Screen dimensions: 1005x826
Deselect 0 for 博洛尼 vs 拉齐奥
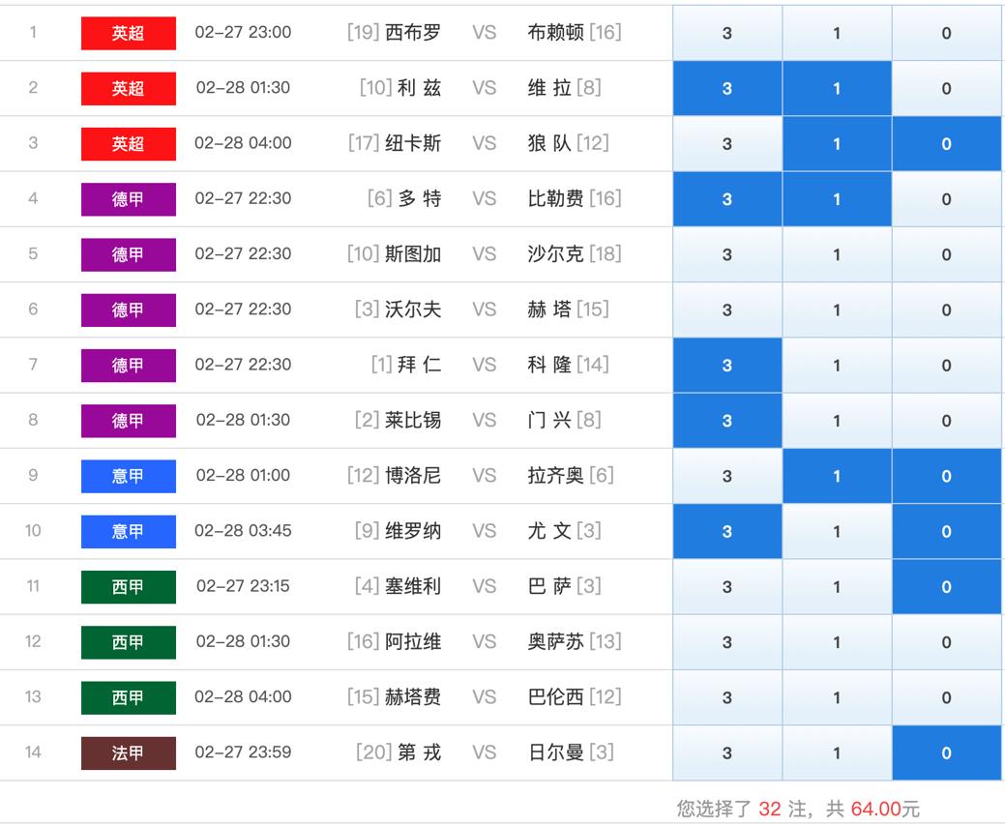[947, 476]
